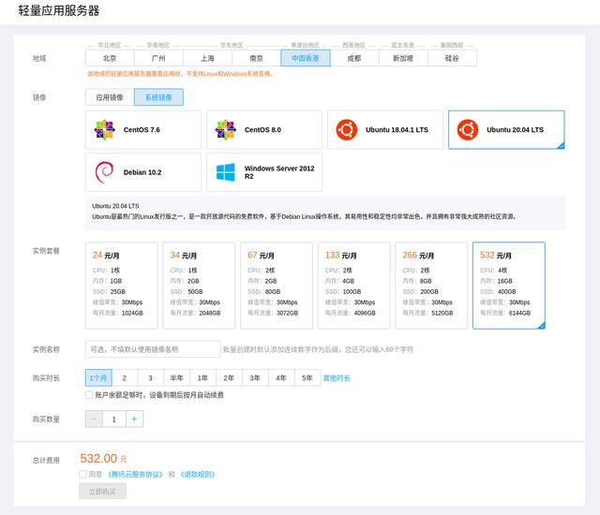Screen dimensions: 600x515
Task: Select the 266 元/月 plan card
Action: [431, 286]
